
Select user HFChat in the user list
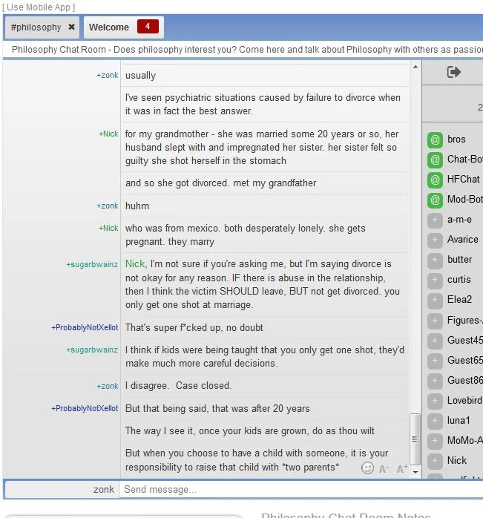[x=463, y=179]
